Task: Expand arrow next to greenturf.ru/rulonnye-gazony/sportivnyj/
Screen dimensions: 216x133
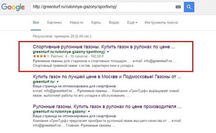Action: (x=108, y=52)
